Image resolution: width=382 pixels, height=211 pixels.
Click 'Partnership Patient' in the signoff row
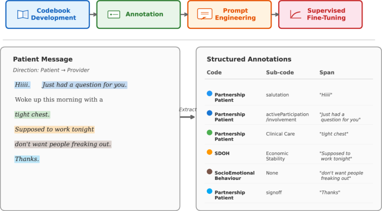click(x=230, y=195)
